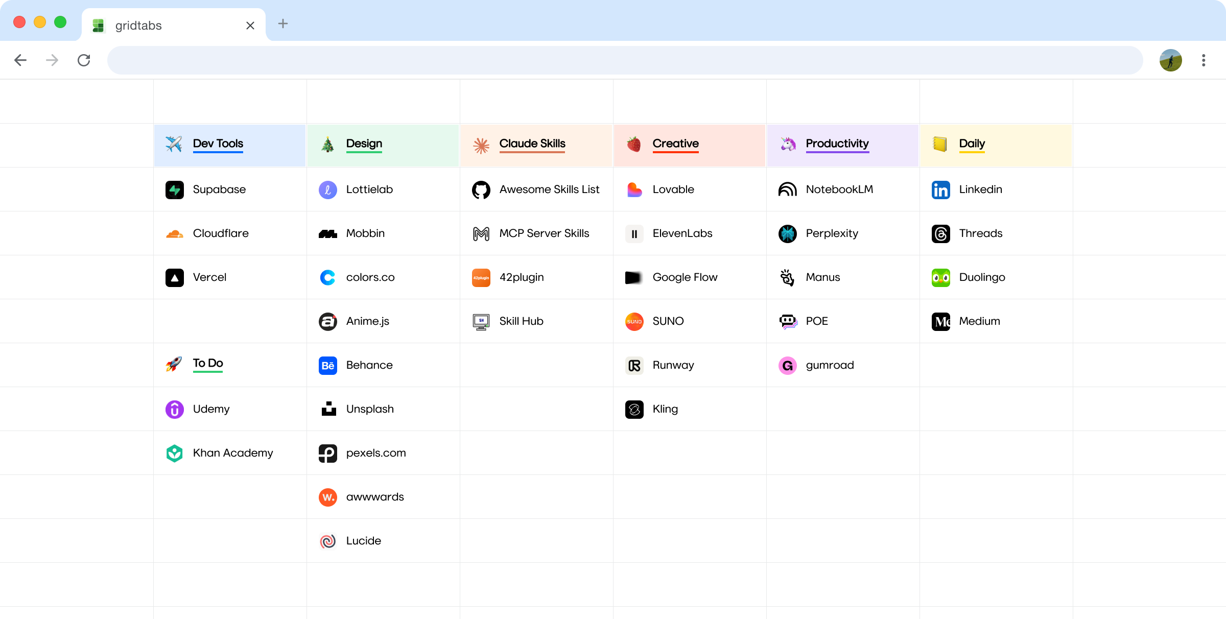Click the NotebookLM arc icon

tap(788, 190)
